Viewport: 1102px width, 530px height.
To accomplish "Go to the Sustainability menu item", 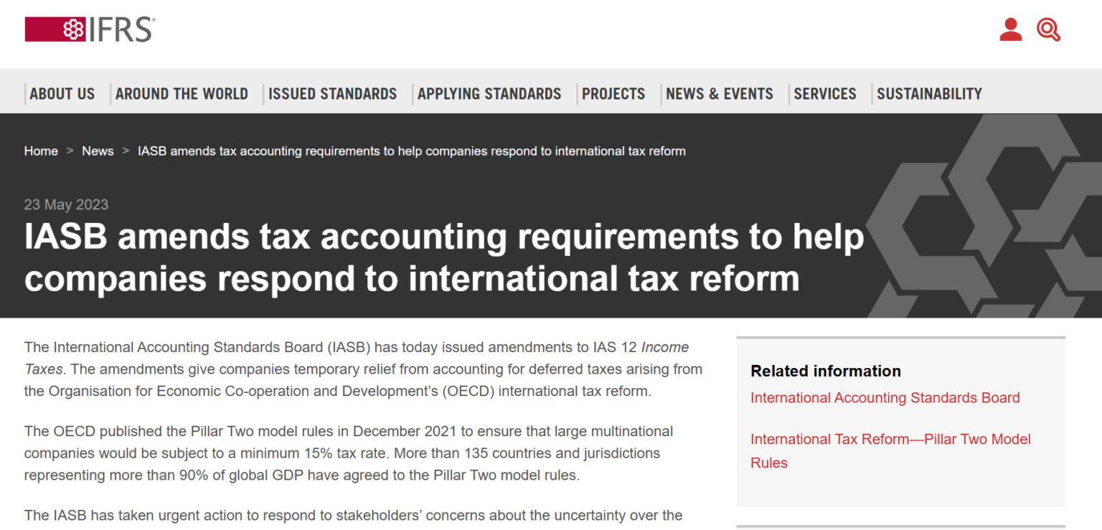I will point(929,94).
